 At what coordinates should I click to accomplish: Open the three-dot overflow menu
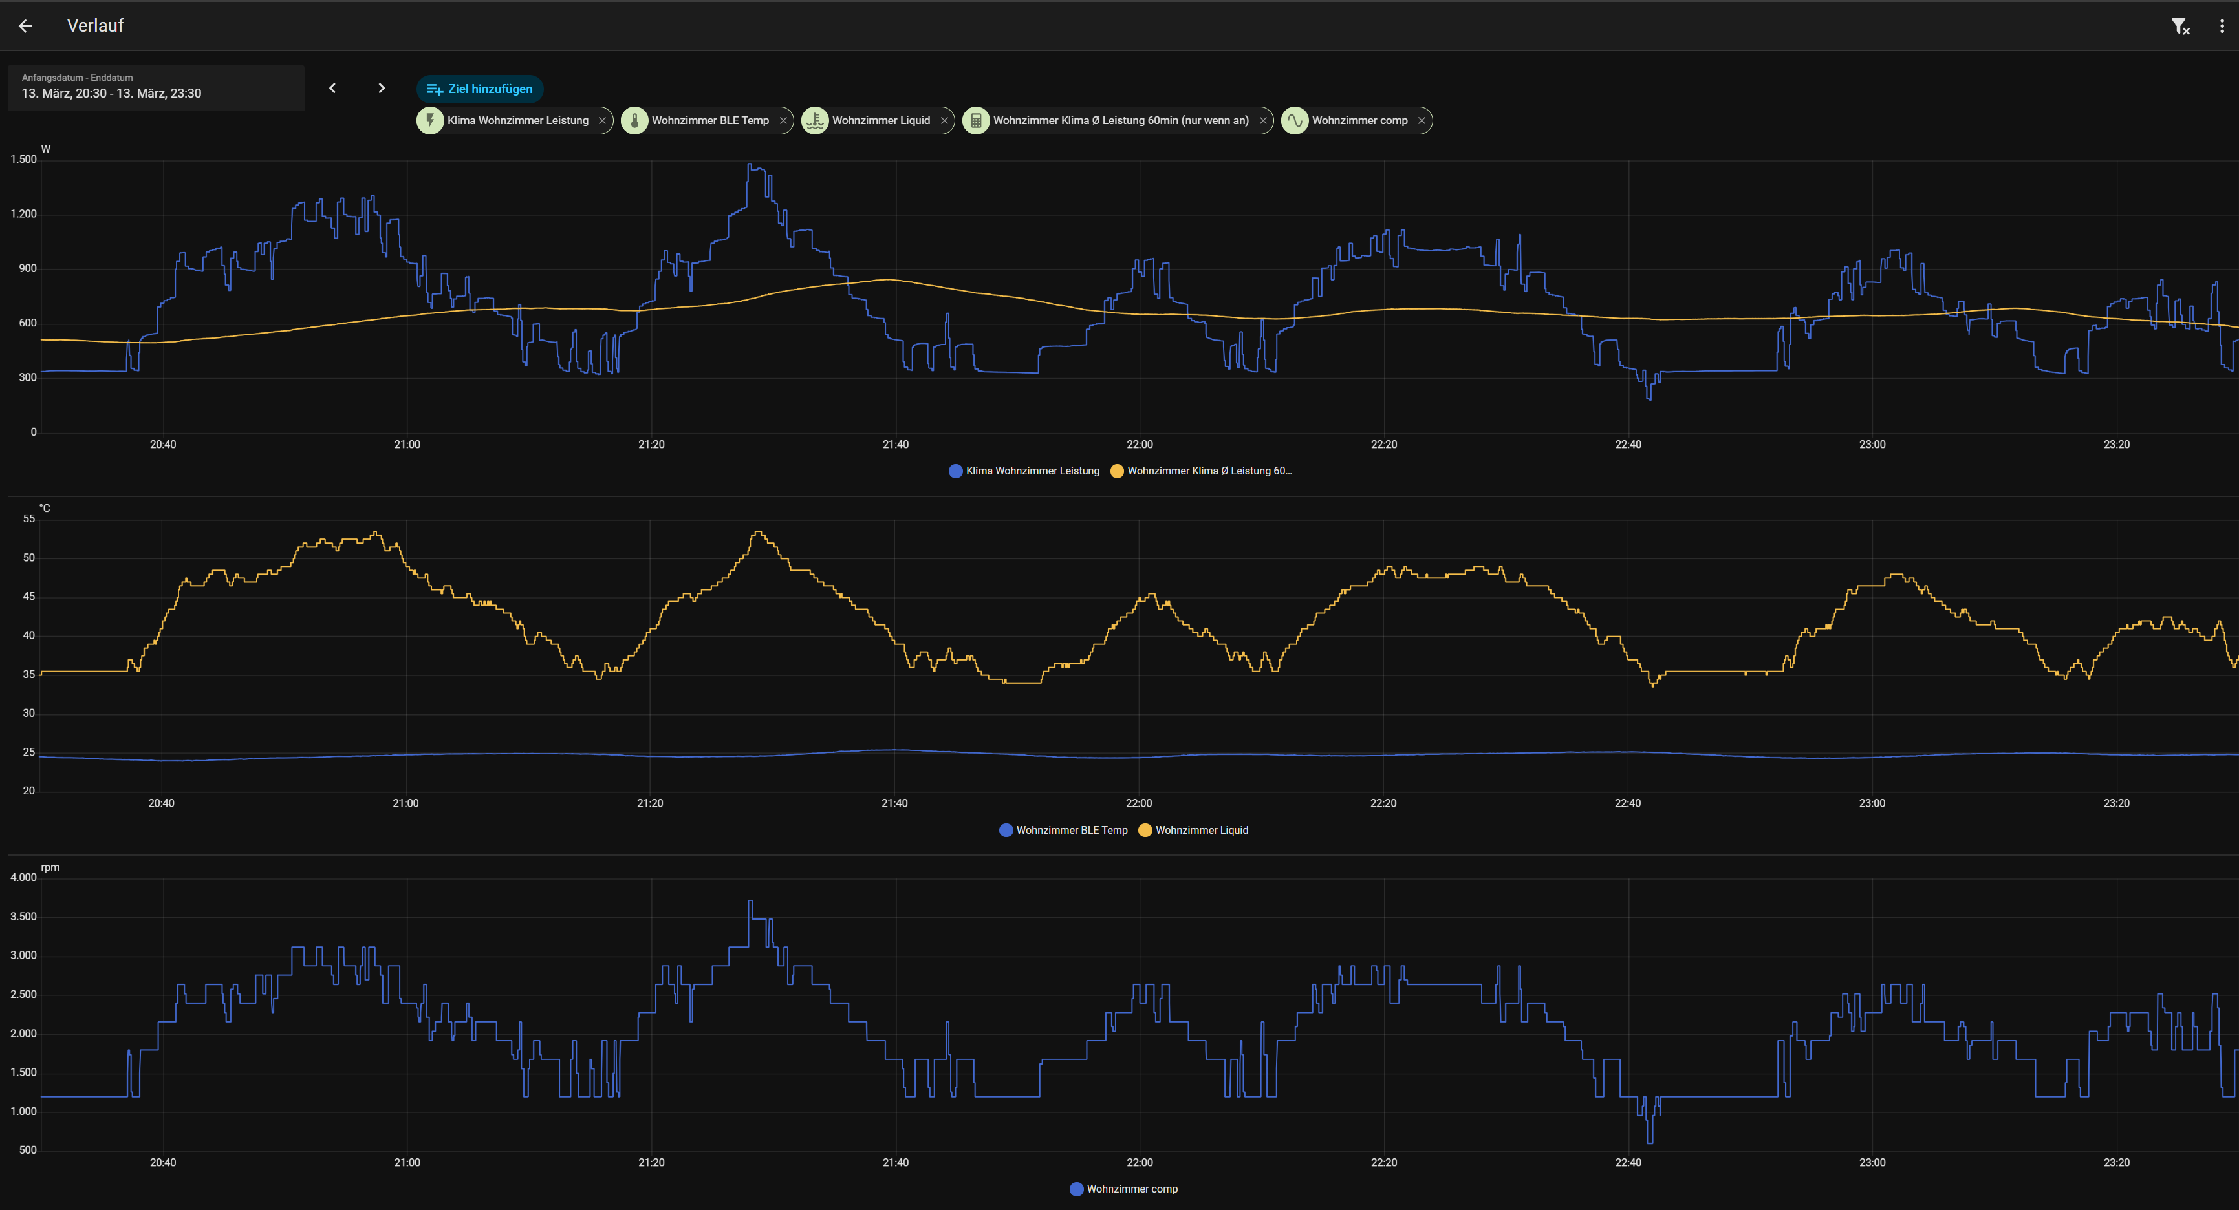[2222, 26]
